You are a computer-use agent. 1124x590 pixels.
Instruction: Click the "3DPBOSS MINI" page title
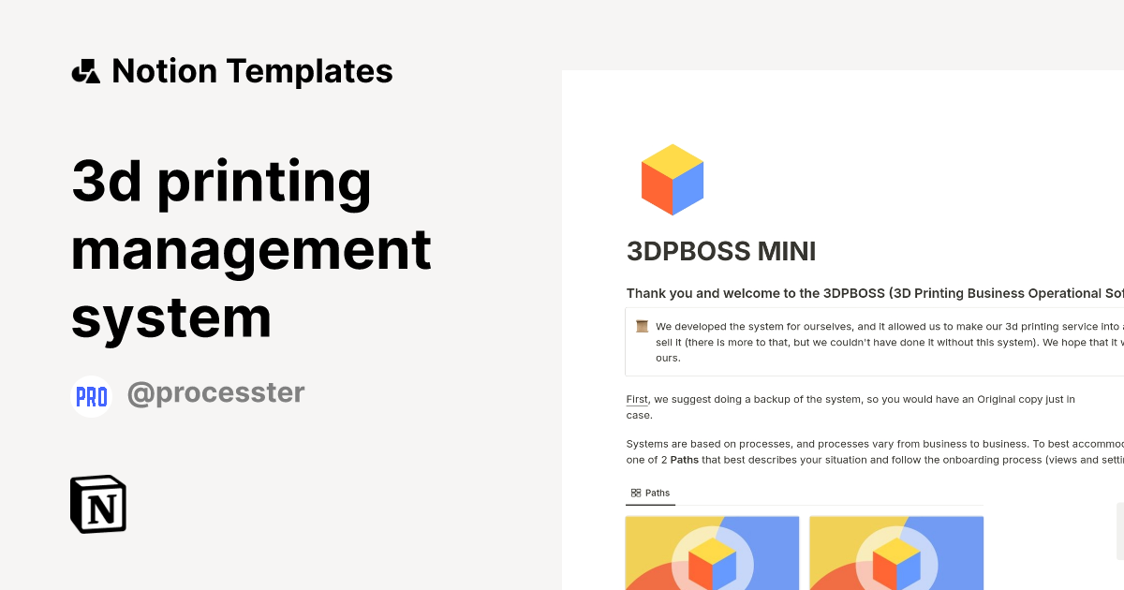pyautogui.click(x=721, y=251)
